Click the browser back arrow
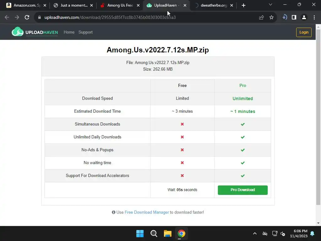The width and height of the screenshot is (321, 241). click(x=7, y=18)
